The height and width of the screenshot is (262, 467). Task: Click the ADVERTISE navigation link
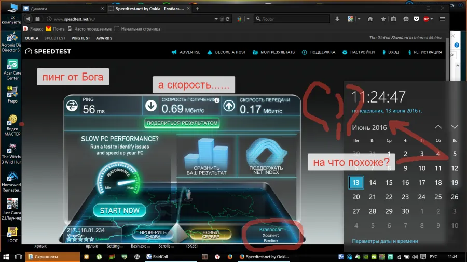tap(186, 52)
